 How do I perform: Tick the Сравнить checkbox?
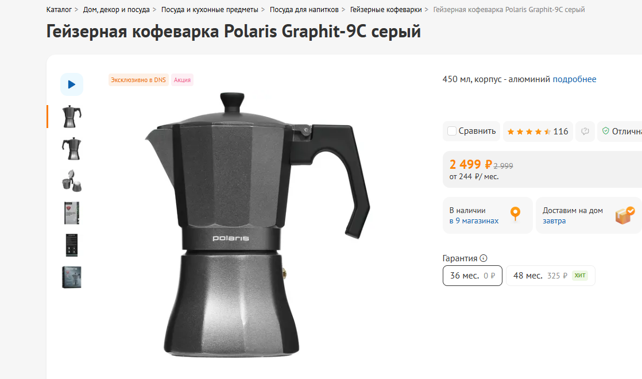(451, 131)
